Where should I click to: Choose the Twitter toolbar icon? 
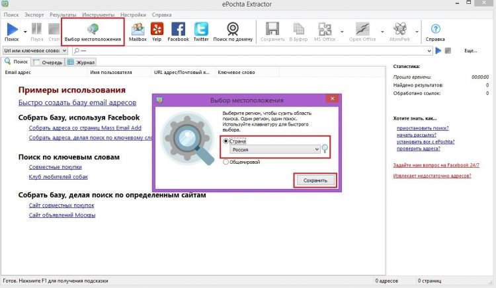click(x=201, y=29)
